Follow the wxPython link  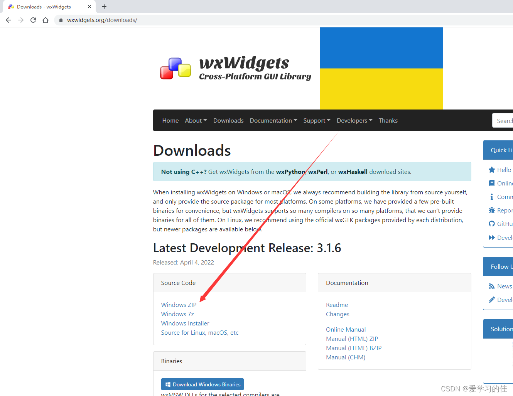(x=290, y=172)
